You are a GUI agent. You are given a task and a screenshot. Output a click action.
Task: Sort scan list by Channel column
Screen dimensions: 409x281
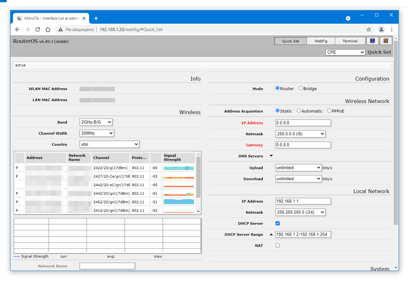[110, 158]
